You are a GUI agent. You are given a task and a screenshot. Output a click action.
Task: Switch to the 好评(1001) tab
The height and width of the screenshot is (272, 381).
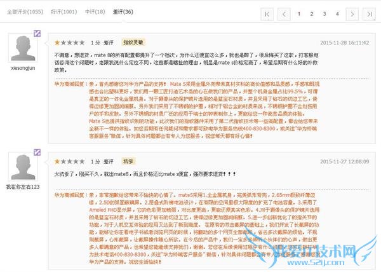click(64, 11)
